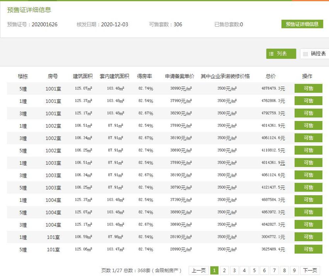Click the 房号 column header
The width and height of the screenshot is (329, 276).
(x=53, y=76)
